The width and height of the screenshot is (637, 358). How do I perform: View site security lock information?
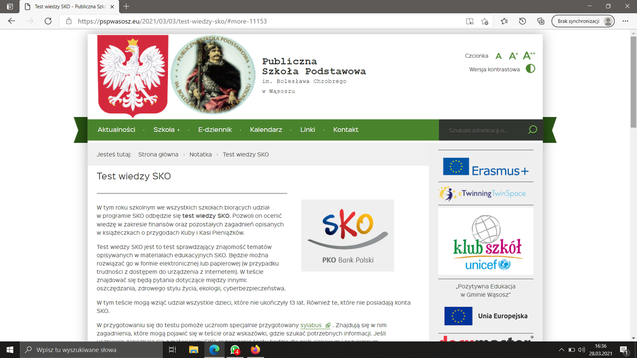[69, 21]
